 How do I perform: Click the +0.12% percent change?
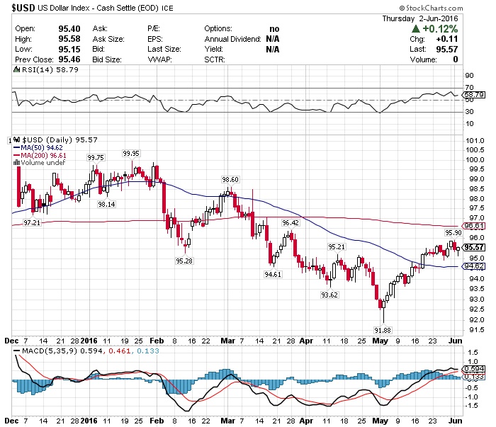[x=440, y=29]
